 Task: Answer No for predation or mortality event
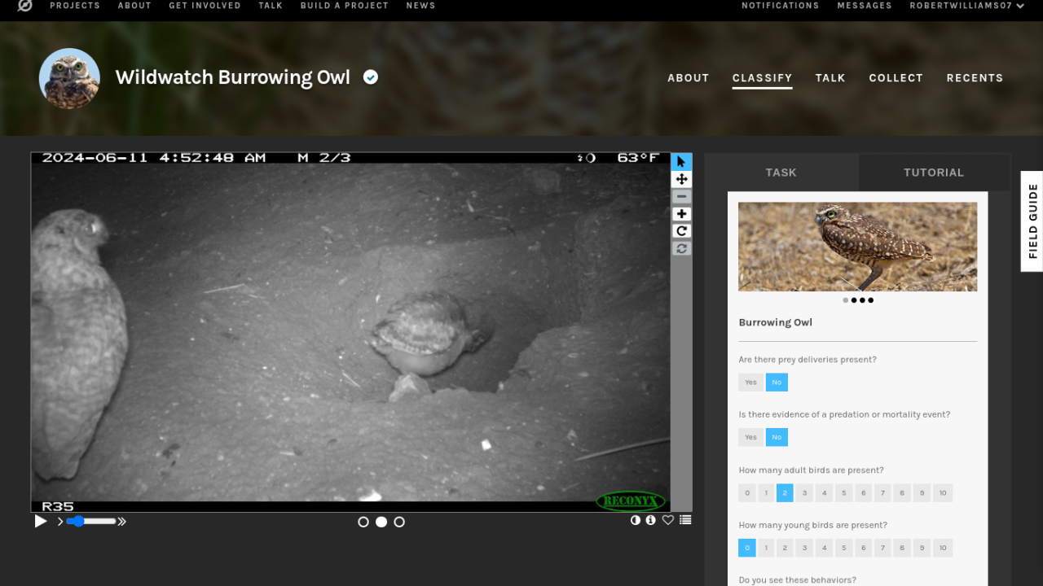point(777,438)
